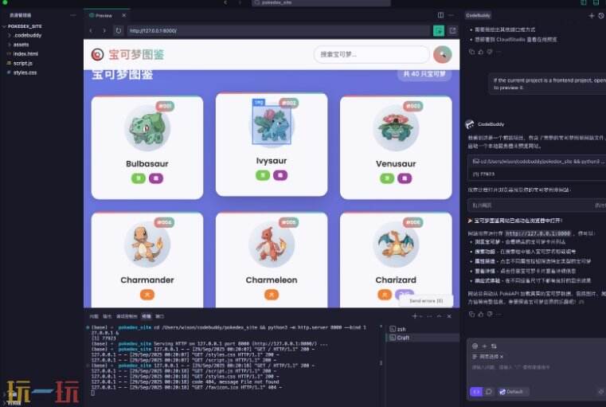606x407 pixels.
Task: Open editor more-actions ellipsis menu
Action: click(x=451, y=15)
